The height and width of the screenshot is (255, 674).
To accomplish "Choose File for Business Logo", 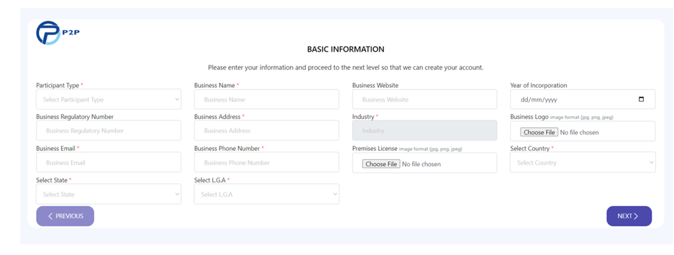I will (539, 132).
